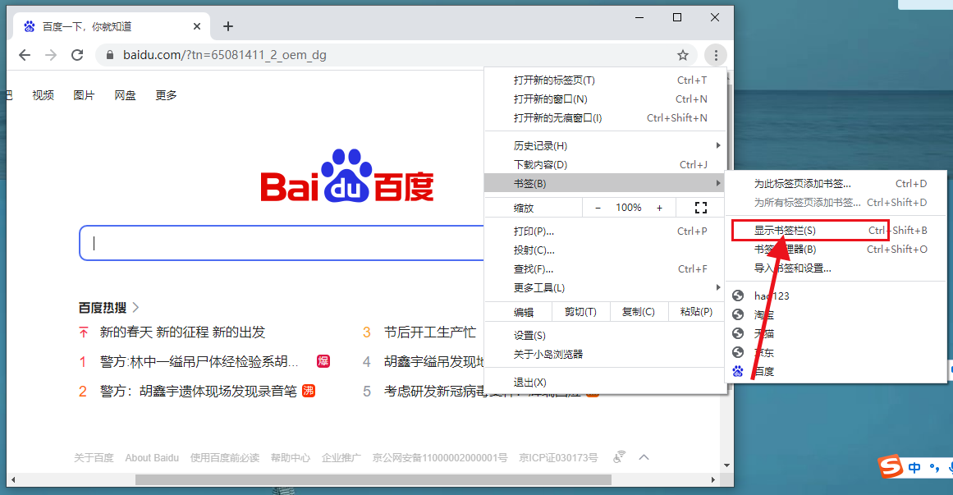Open 京东 bookmark entry

(x=836, y=353)
